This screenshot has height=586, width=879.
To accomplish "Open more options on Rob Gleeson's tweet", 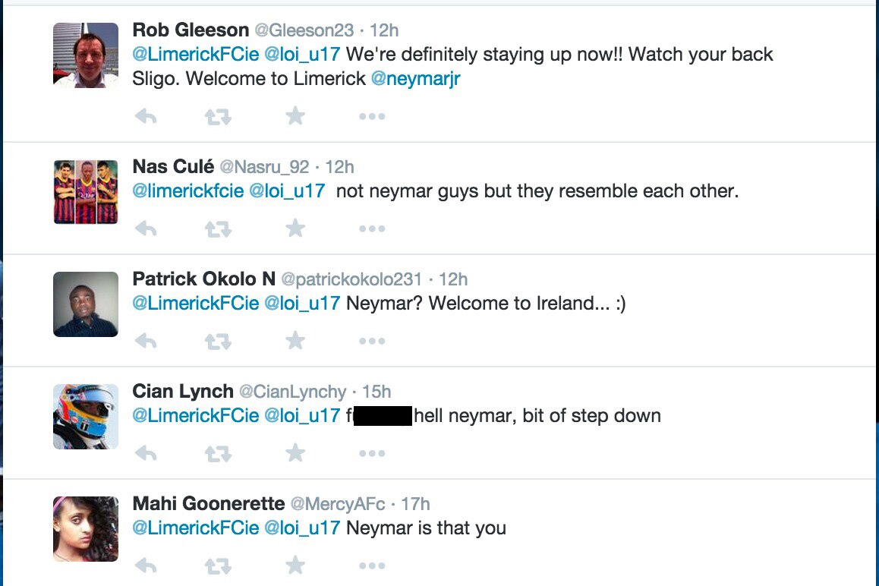I will point(372,116).
